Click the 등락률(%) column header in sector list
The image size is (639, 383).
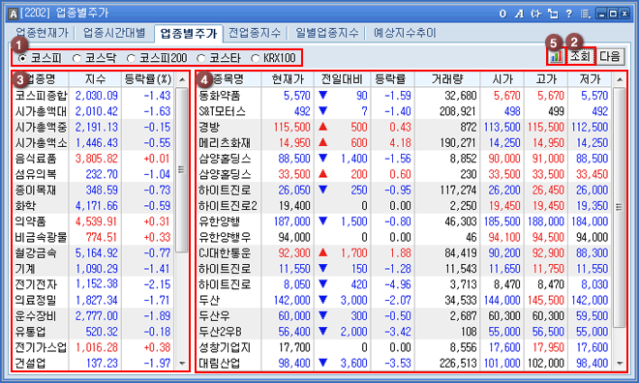148,79
